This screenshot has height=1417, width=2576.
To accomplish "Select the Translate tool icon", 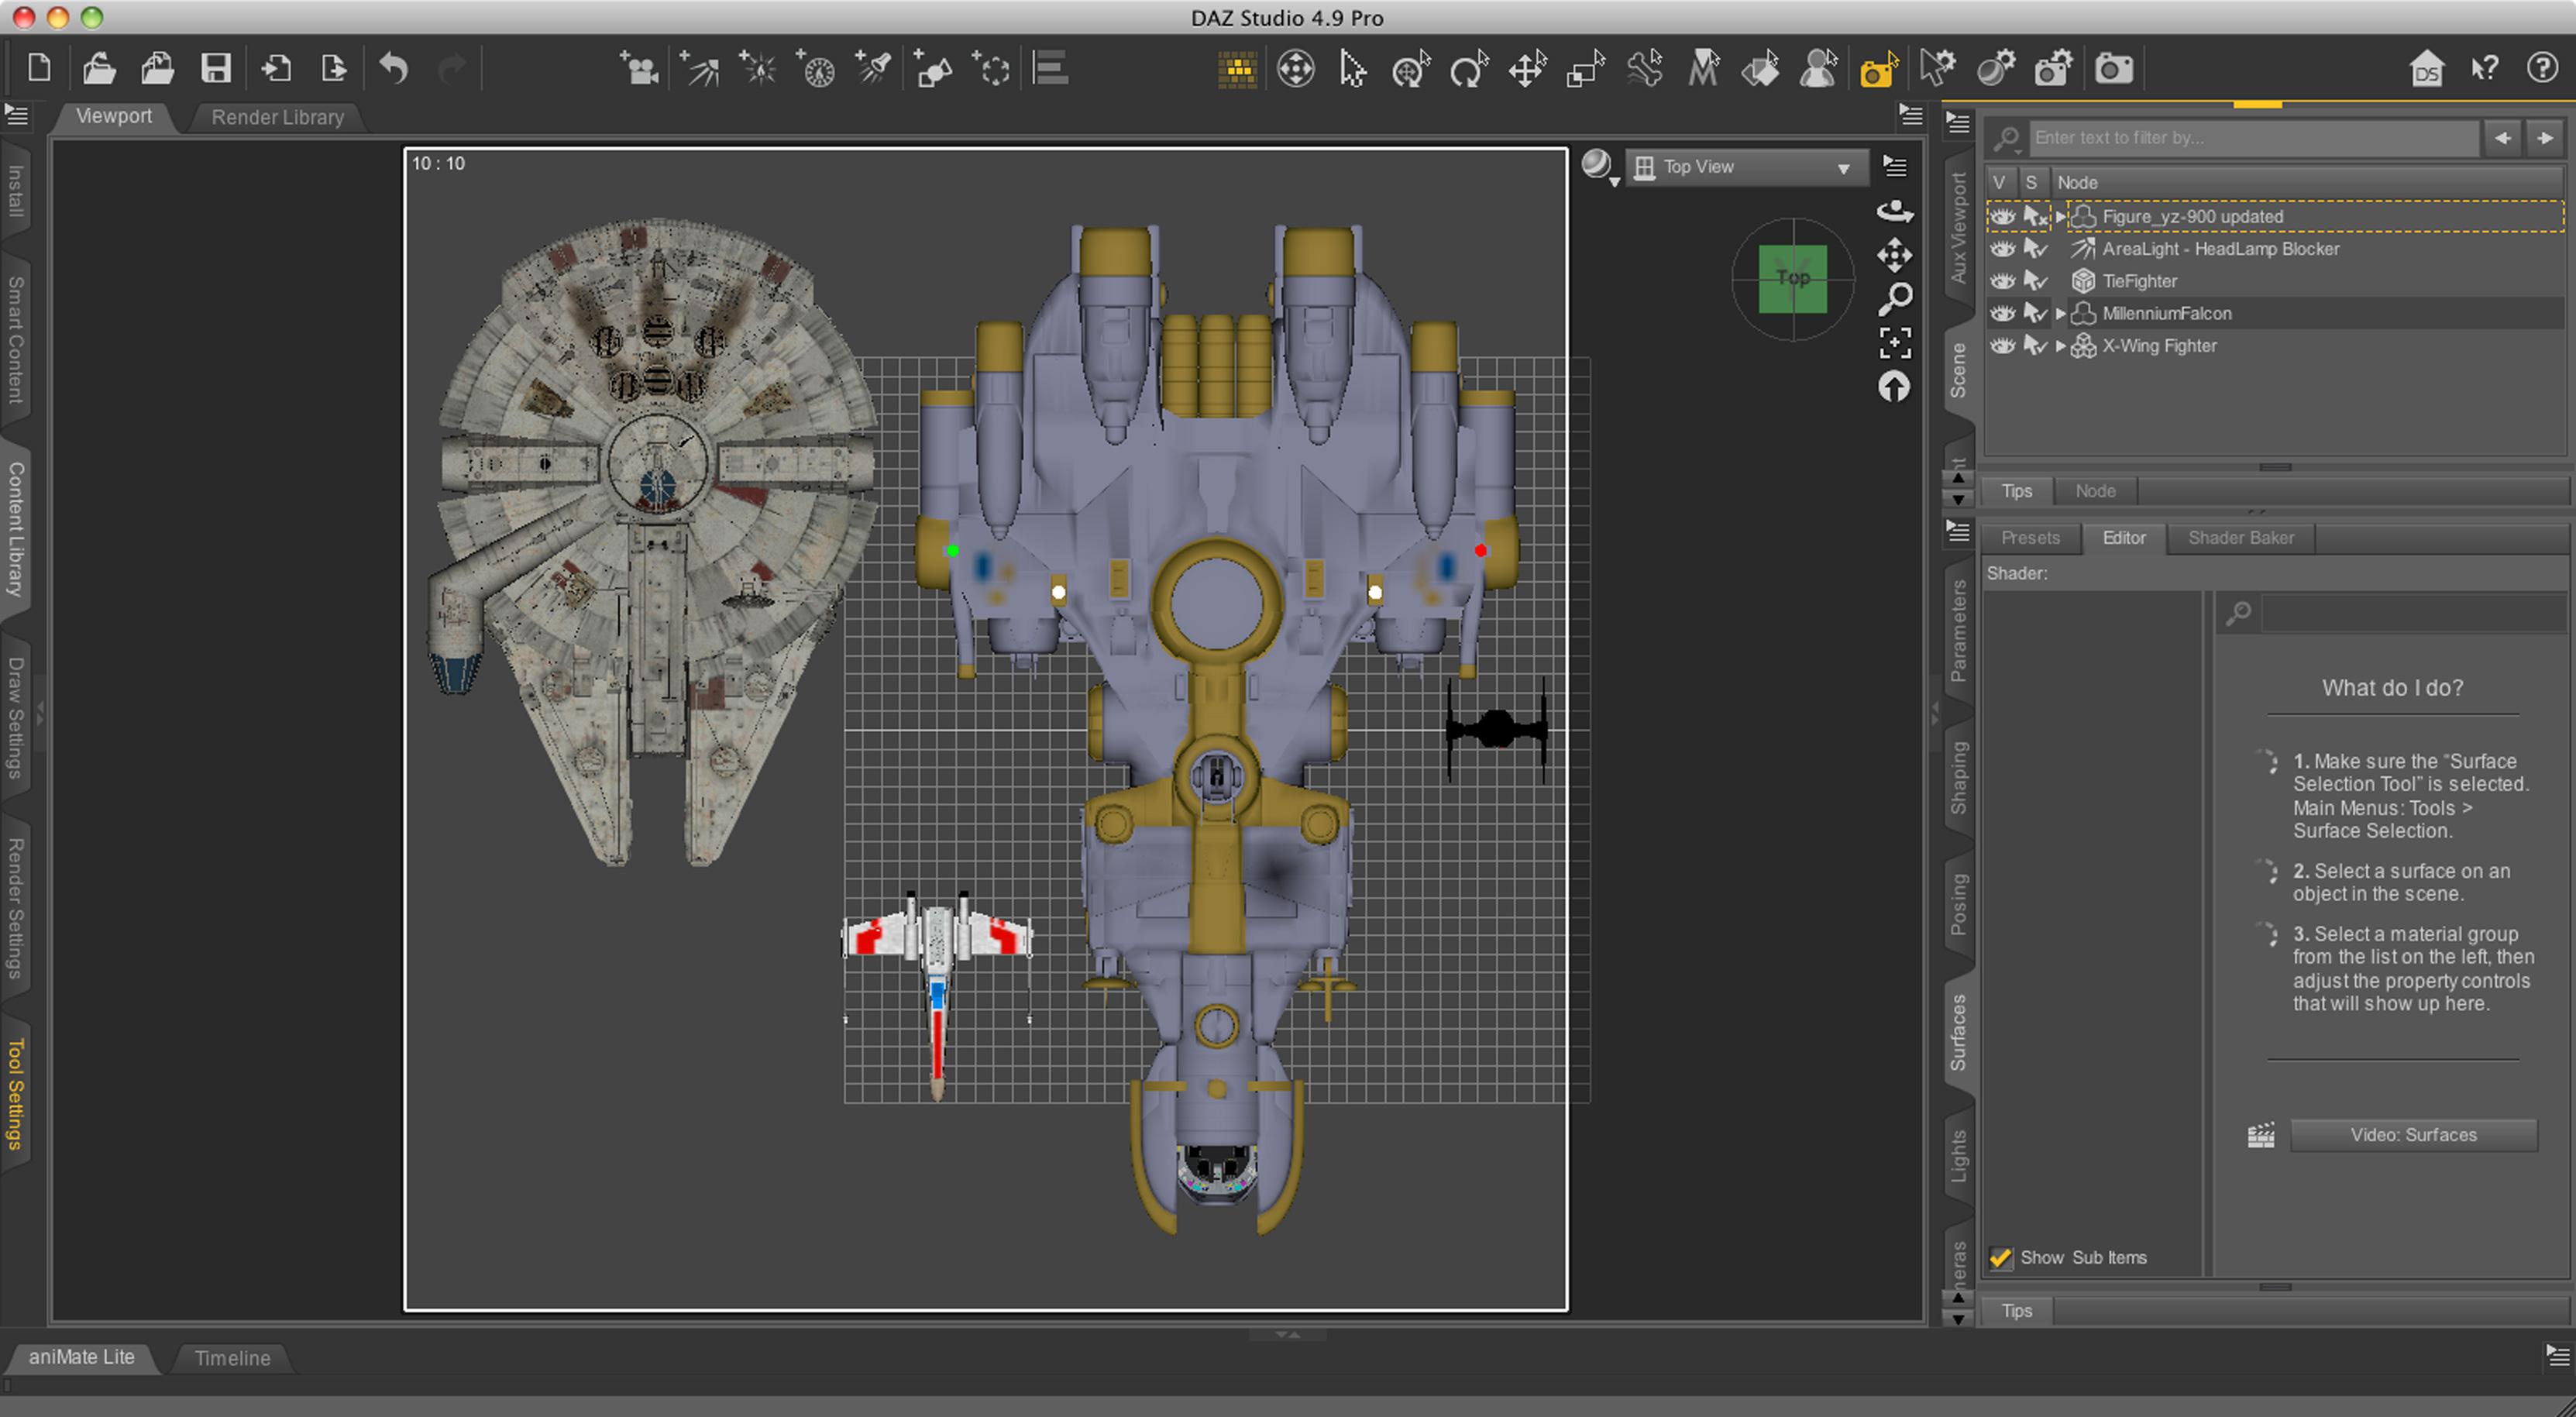I will pyautogui.click(x=1527, y=69).
